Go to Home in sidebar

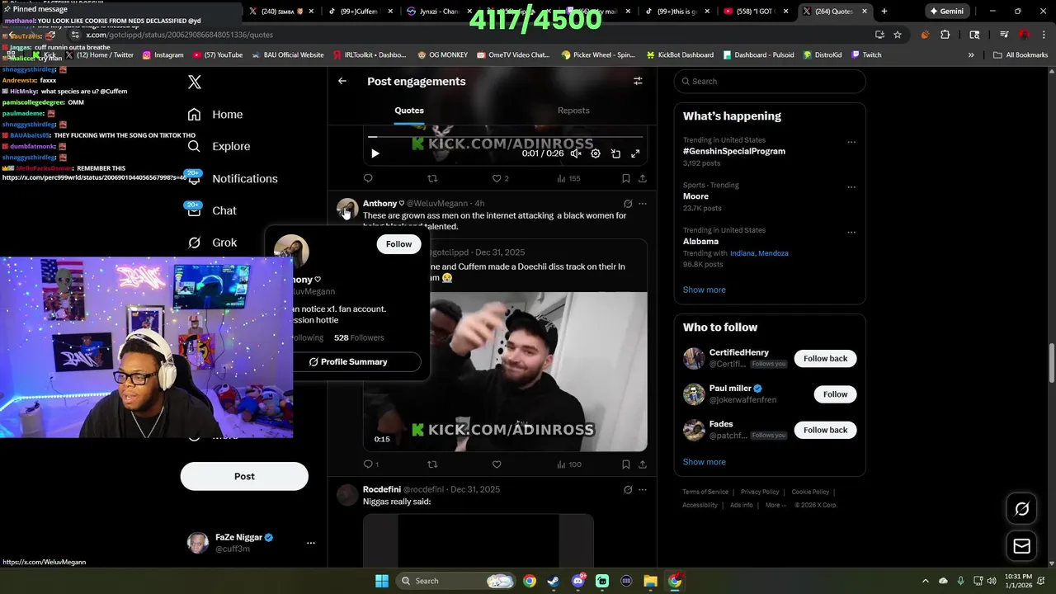click(215, 115)
